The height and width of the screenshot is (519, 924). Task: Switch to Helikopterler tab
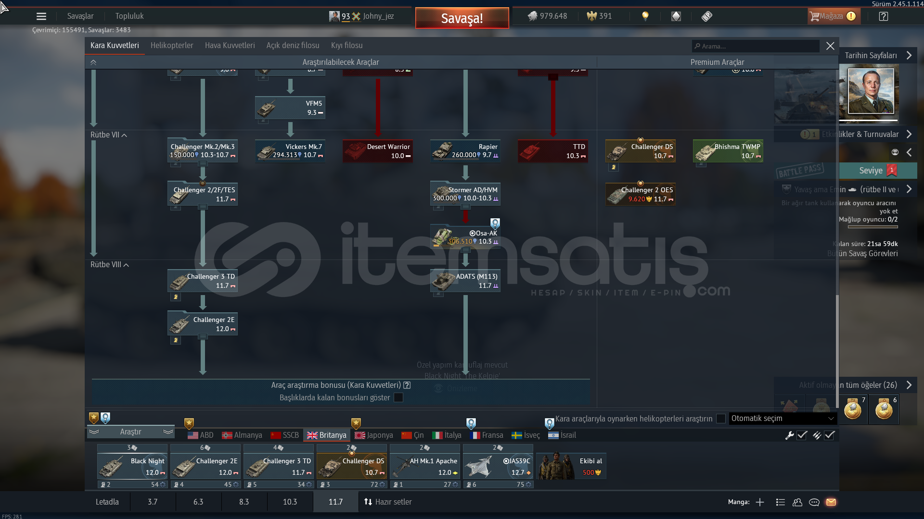(x=172, y=46)
